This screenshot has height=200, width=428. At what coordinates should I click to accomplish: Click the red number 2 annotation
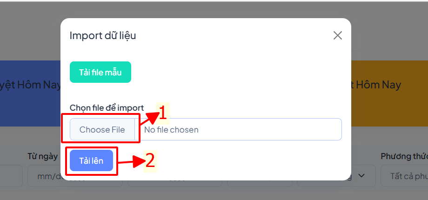coord(150,161)
